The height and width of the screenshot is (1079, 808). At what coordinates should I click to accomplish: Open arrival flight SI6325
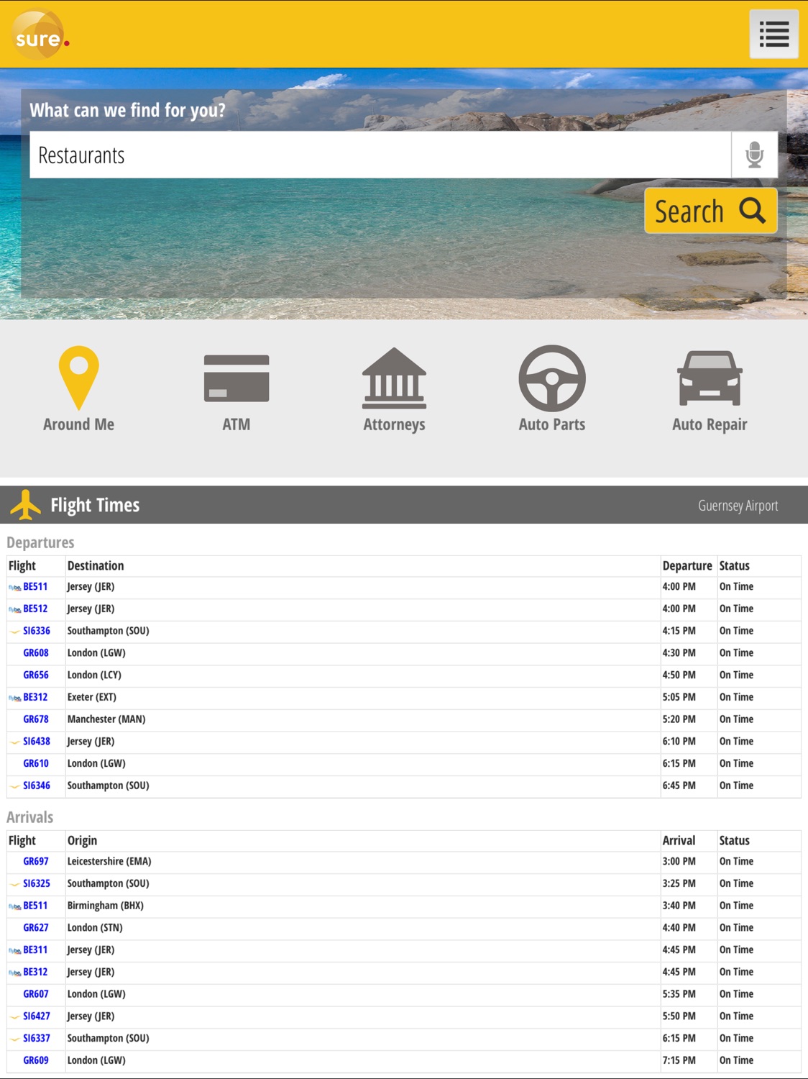(x=37, y=884)
